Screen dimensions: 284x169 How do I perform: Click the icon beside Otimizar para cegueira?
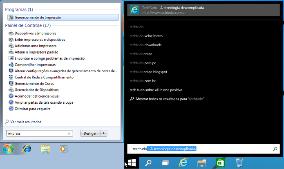[x=11, y=109]
